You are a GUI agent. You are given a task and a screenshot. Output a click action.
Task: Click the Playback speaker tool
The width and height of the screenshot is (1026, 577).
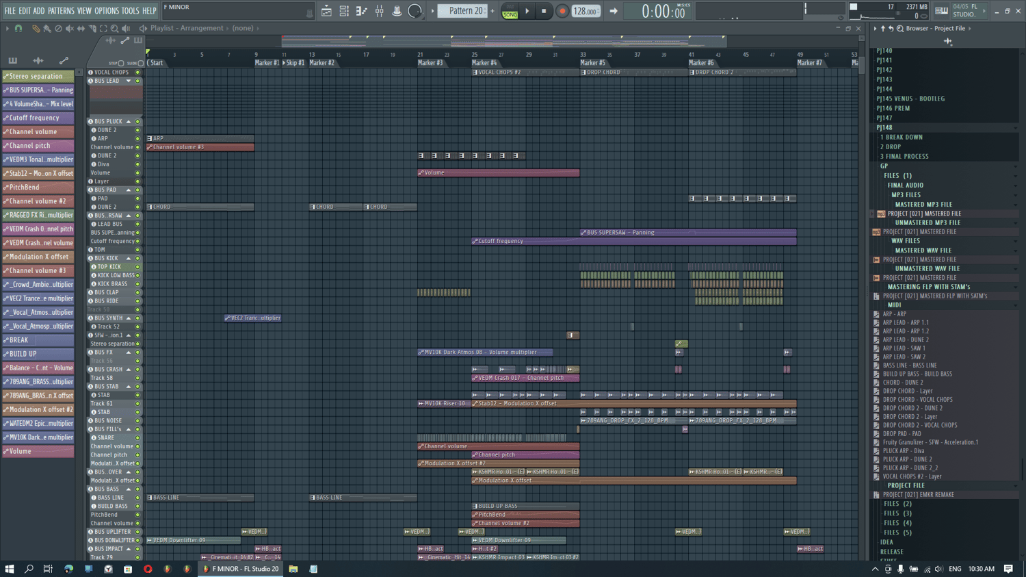pos(126,29)
